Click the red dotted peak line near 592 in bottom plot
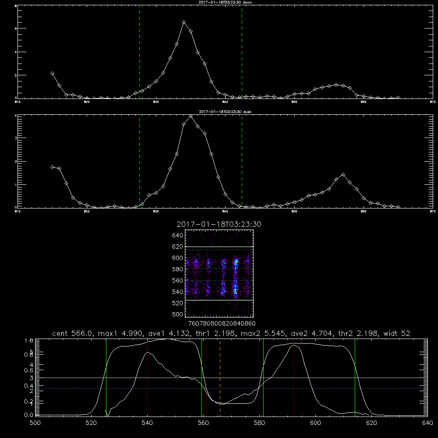The height and width of the screenshot is (438, 438). click(x=293, y=378)
